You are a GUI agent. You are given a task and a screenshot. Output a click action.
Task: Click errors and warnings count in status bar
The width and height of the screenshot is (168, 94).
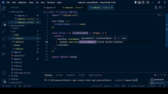[x=28, y=86]
